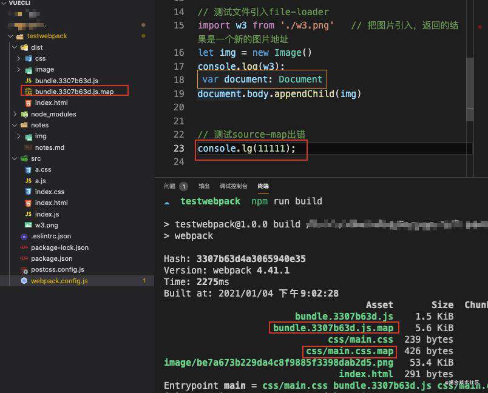Switch to the 问题 problems tab

point(169,186)
